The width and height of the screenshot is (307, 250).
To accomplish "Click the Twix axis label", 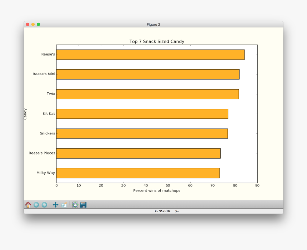I will click(51, 94).
